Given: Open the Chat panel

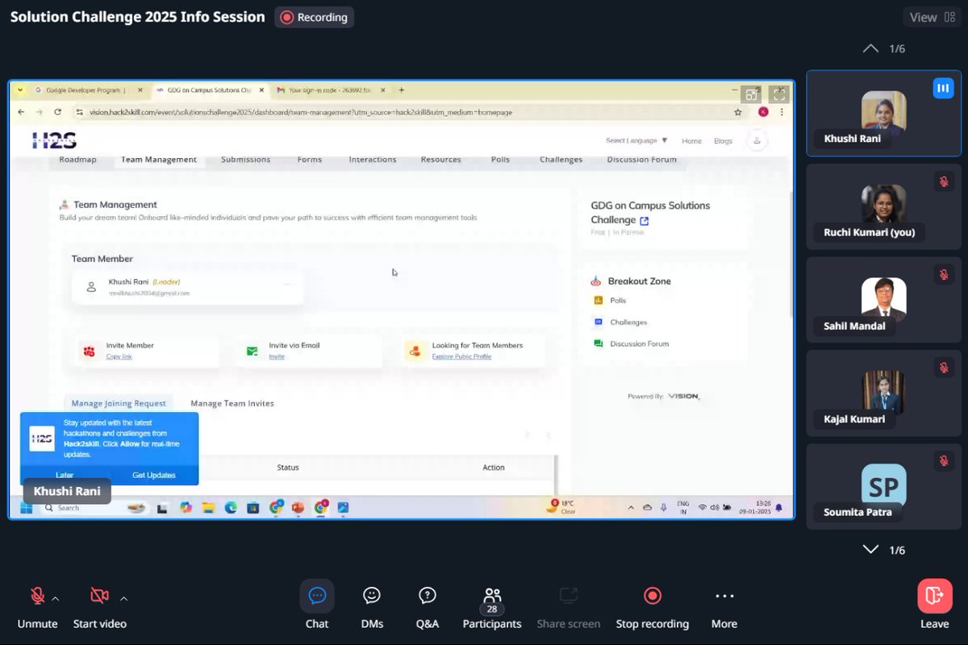Looking at the screenshot, I should tap(317, 605).
